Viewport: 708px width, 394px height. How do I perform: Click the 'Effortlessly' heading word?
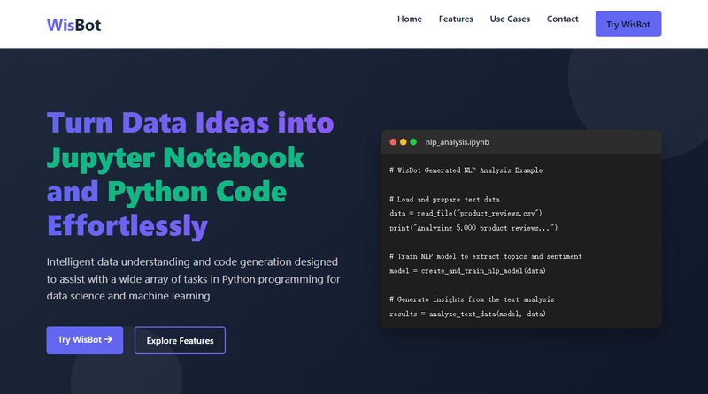click(127, 226)
